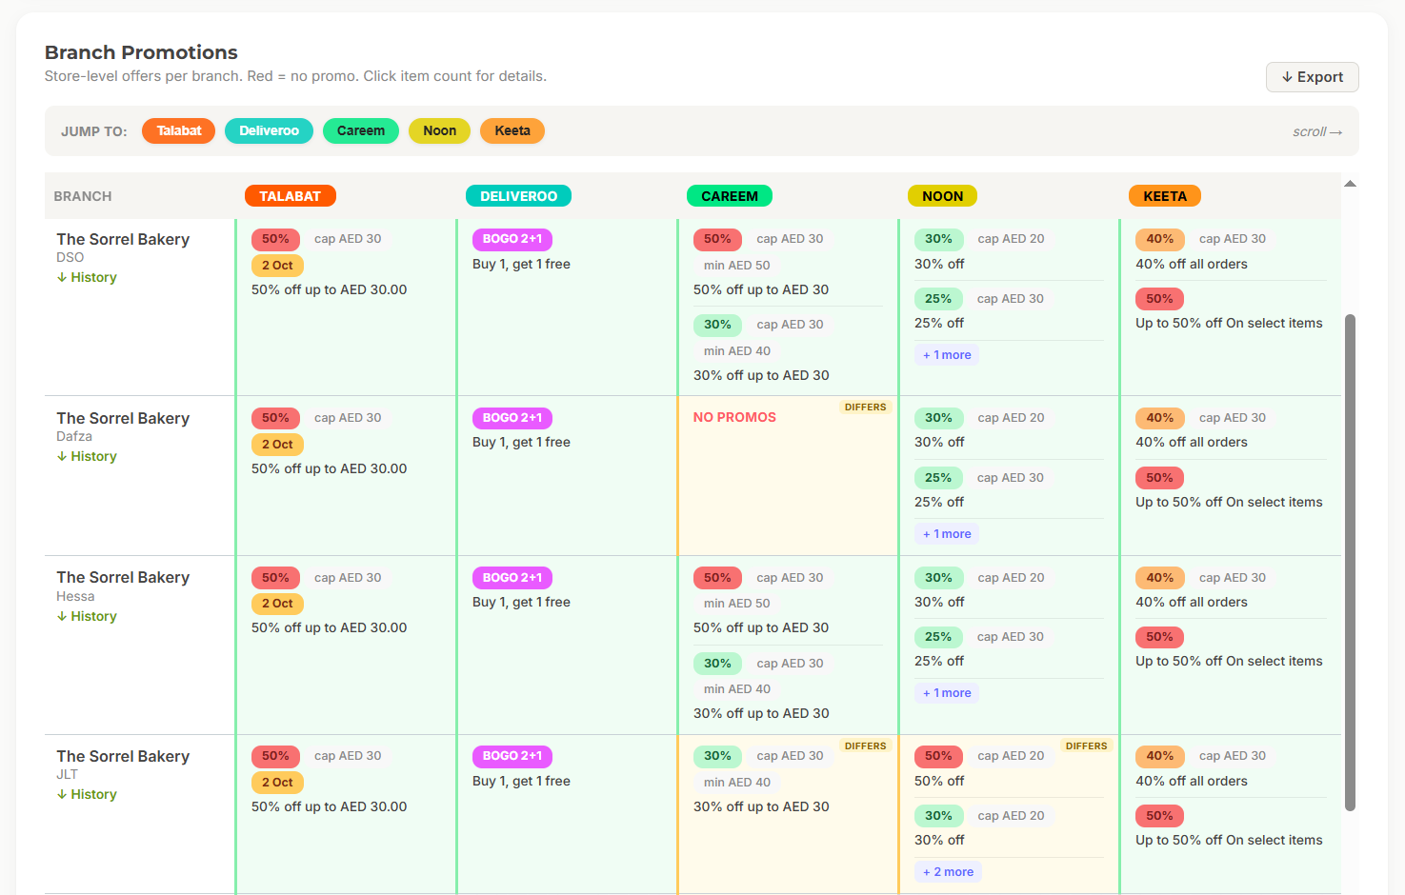Click the 25% badge in Dafza's Noon cell

pos(938,478)
